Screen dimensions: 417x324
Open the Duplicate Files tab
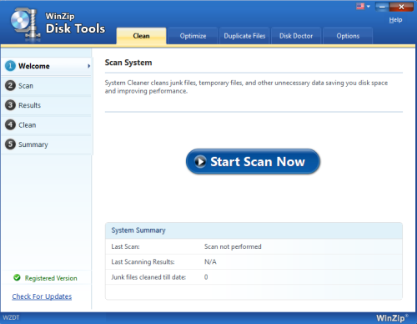click(x=244, y=36)
